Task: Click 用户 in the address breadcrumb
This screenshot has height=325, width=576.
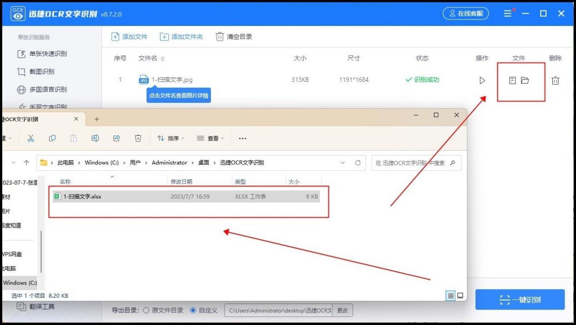Action: [135, 162]
